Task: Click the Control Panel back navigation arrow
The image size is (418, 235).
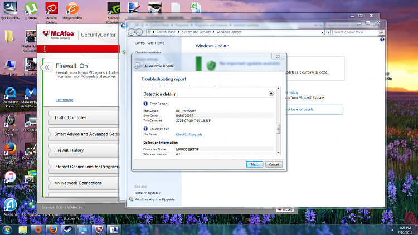Action: tap(131, 32)
